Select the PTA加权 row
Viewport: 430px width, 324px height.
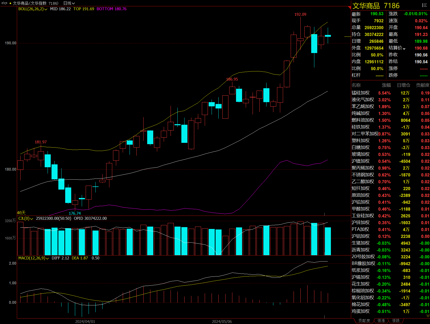point(391,229)
